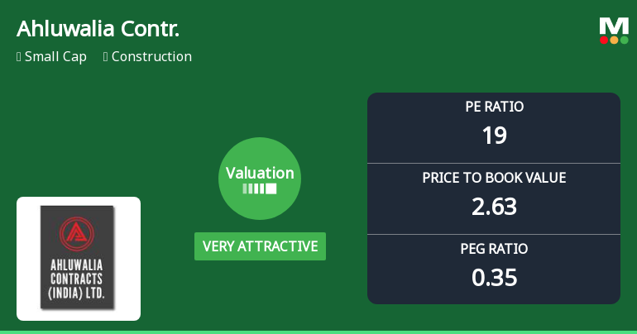Click the red circular A emblem
This screenshot has width=637, height=334.
click(78, 234)
